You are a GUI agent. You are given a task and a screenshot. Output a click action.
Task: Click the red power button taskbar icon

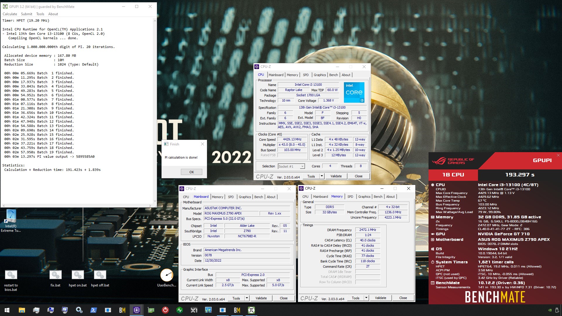click(165, 310)
